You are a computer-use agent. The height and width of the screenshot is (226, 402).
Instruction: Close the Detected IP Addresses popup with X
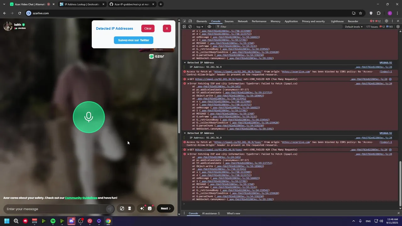167,28
